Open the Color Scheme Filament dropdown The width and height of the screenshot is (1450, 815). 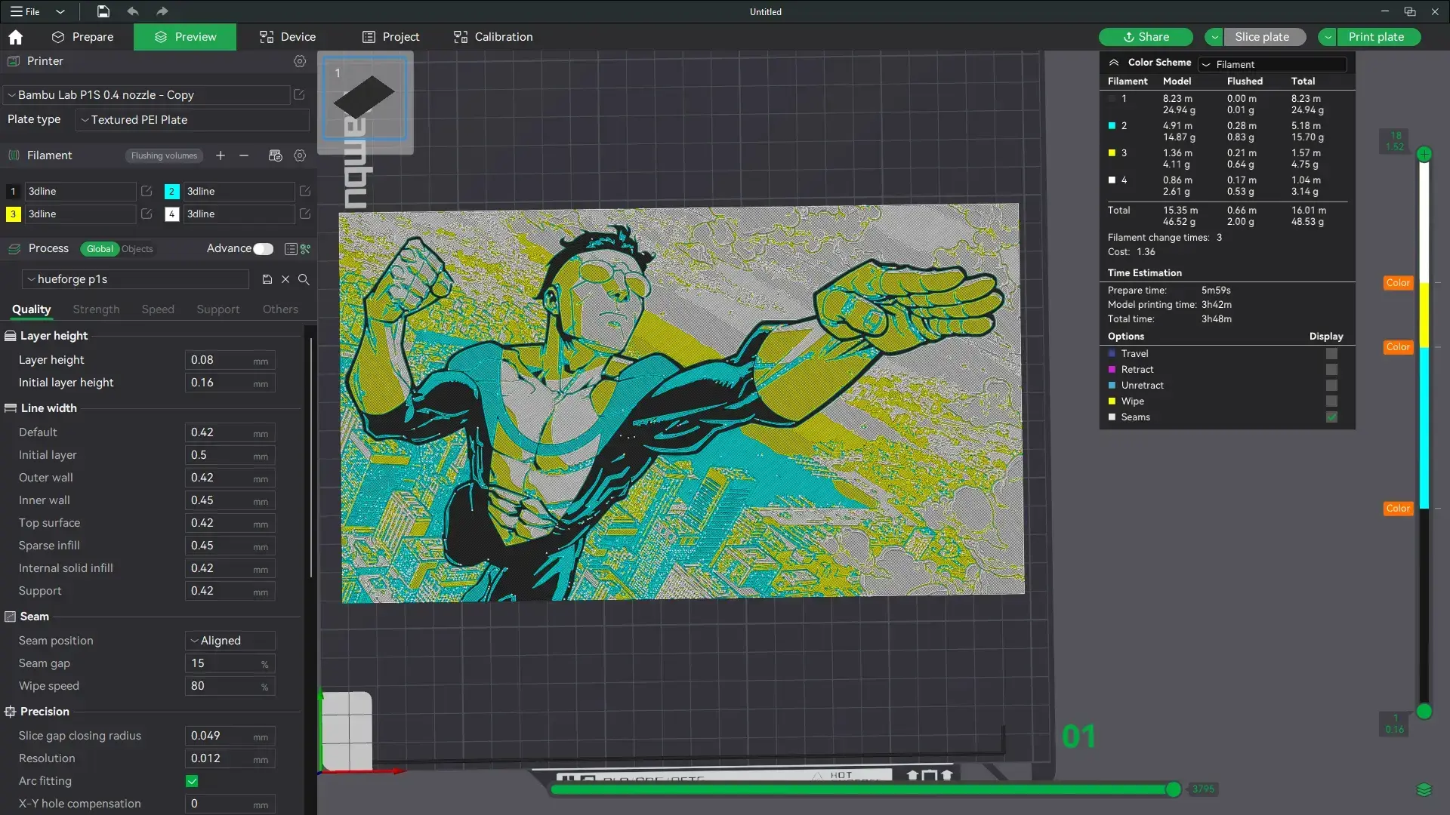point(1273,64)
